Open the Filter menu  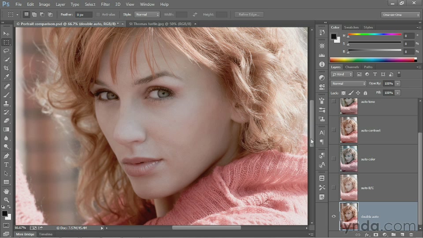tap(105, 4)
